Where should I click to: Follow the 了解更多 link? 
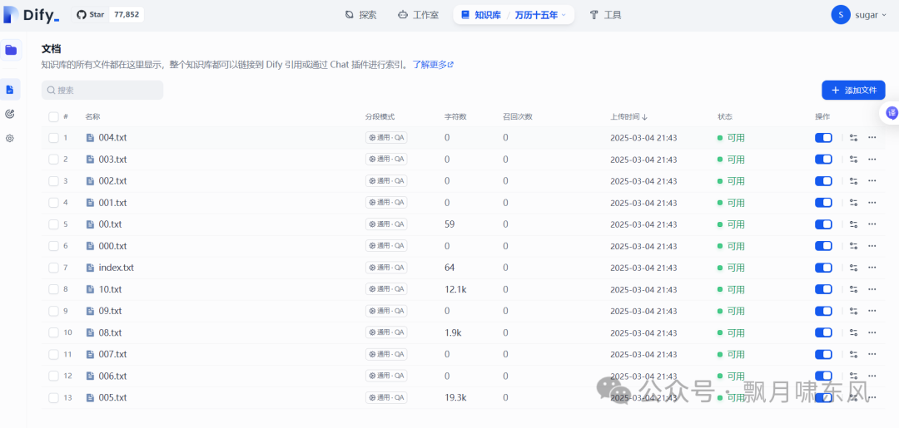click(x=434, y=65)
